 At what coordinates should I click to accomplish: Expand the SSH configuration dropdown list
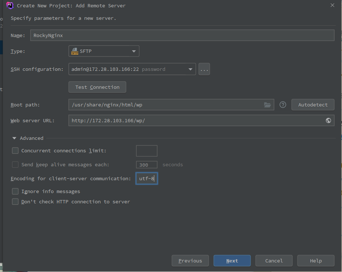tap(190, 69)
